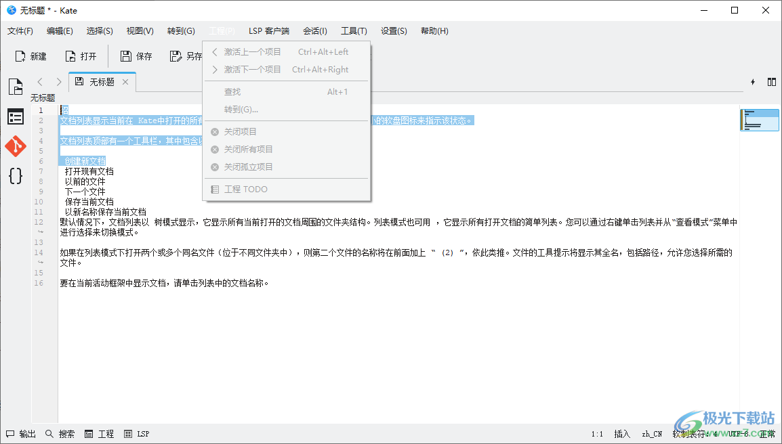782x444 pixels.
Task: Click the line 打开现有文档
Action: coord(89,171)
